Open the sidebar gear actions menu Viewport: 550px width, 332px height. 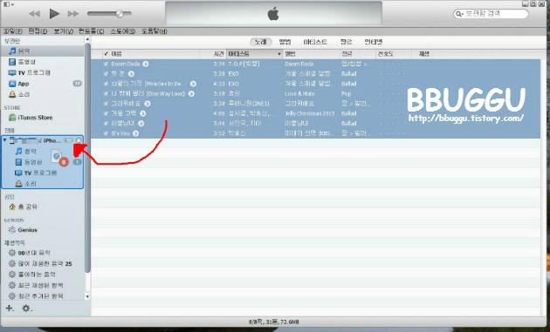(x=27, y=308)
